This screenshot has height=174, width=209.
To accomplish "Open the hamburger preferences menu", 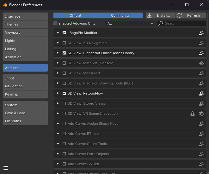I will (6, 168).
